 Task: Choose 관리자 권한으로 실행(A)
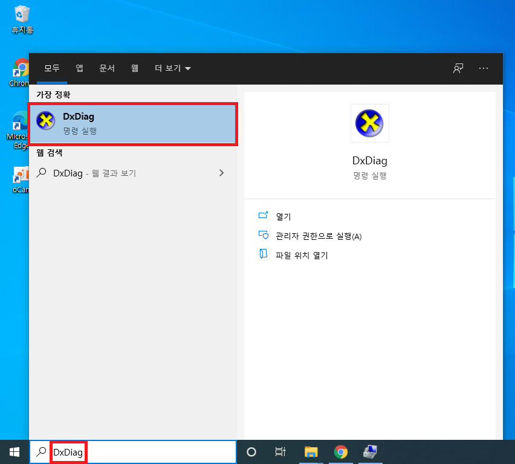[319, 236]
